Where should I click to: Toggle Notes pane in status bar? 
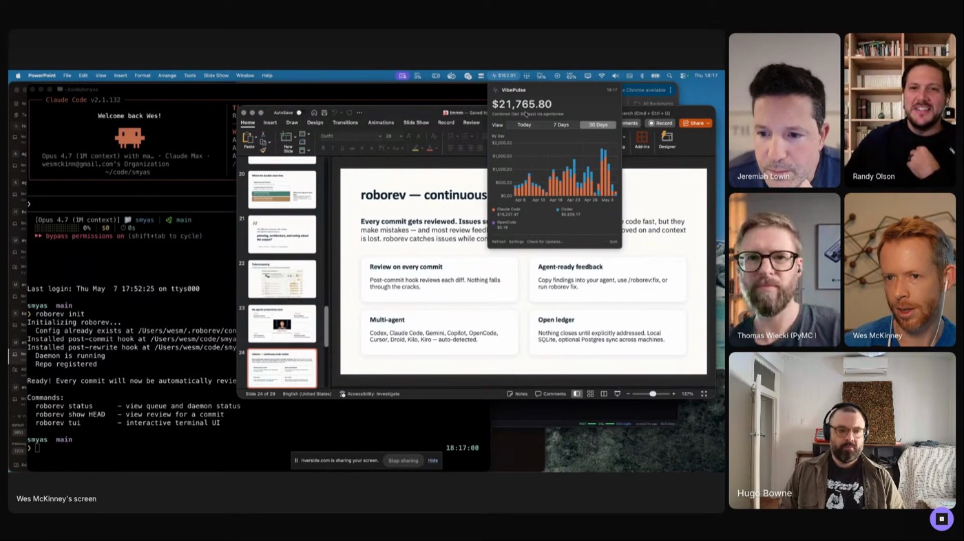coord(517,394)
